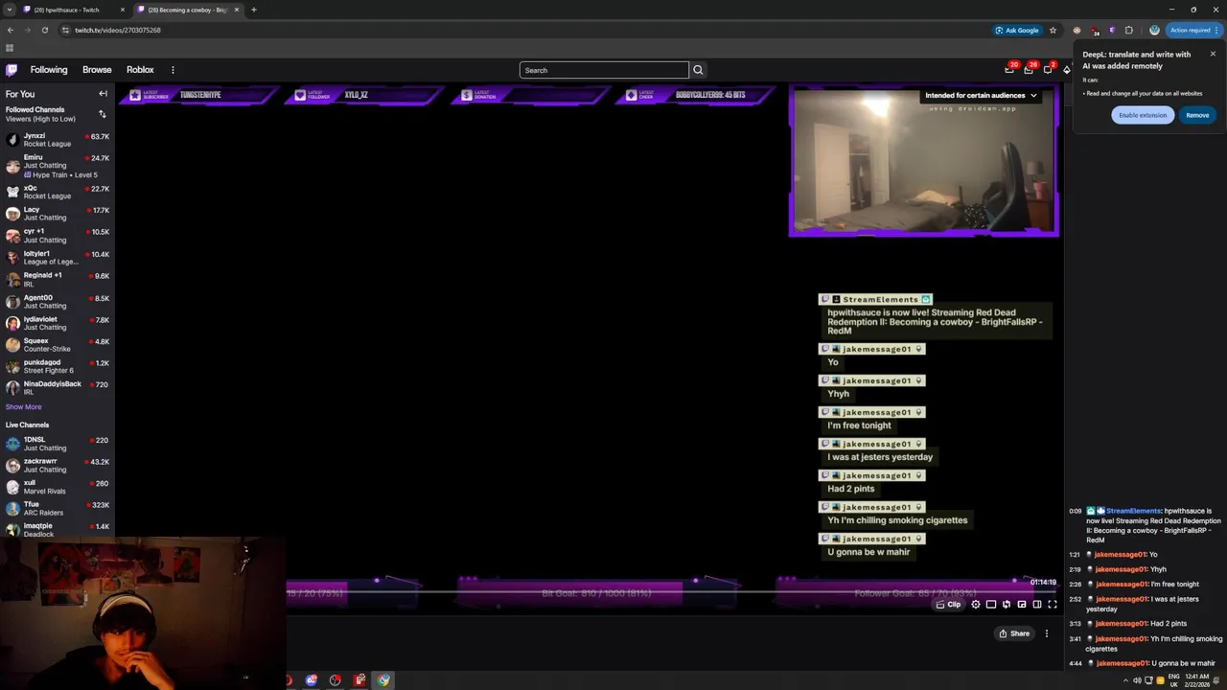Open the Browse page
Screen dimensions: 1227x690
point(97,70)
